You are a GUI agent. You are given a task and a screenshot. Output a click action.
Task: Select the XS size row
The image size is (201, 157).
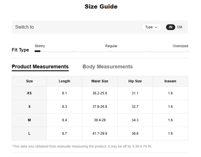tap(29, 93)
